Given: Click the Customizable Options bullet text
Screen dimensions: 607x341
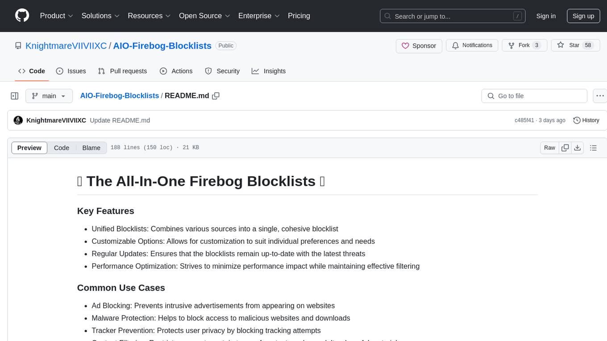Looking at the screenshot, I should 233,241.
